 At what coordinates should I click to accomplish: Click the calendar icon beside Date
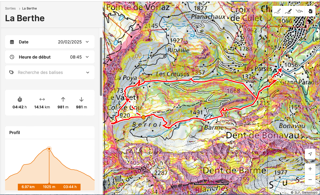point(12,42)
